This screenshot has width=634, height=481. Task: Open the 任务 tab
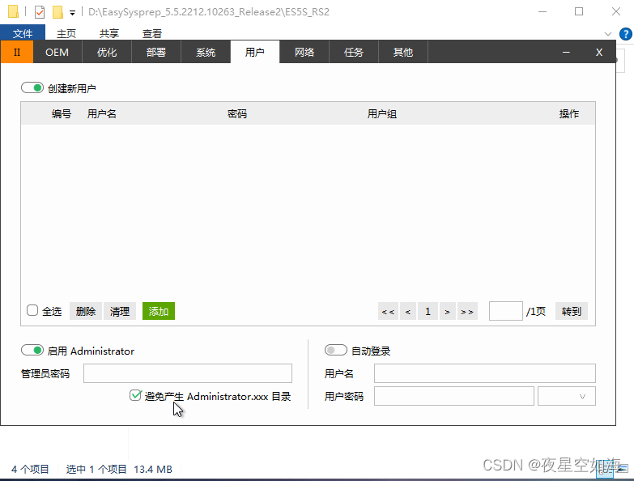coord(353,52)
